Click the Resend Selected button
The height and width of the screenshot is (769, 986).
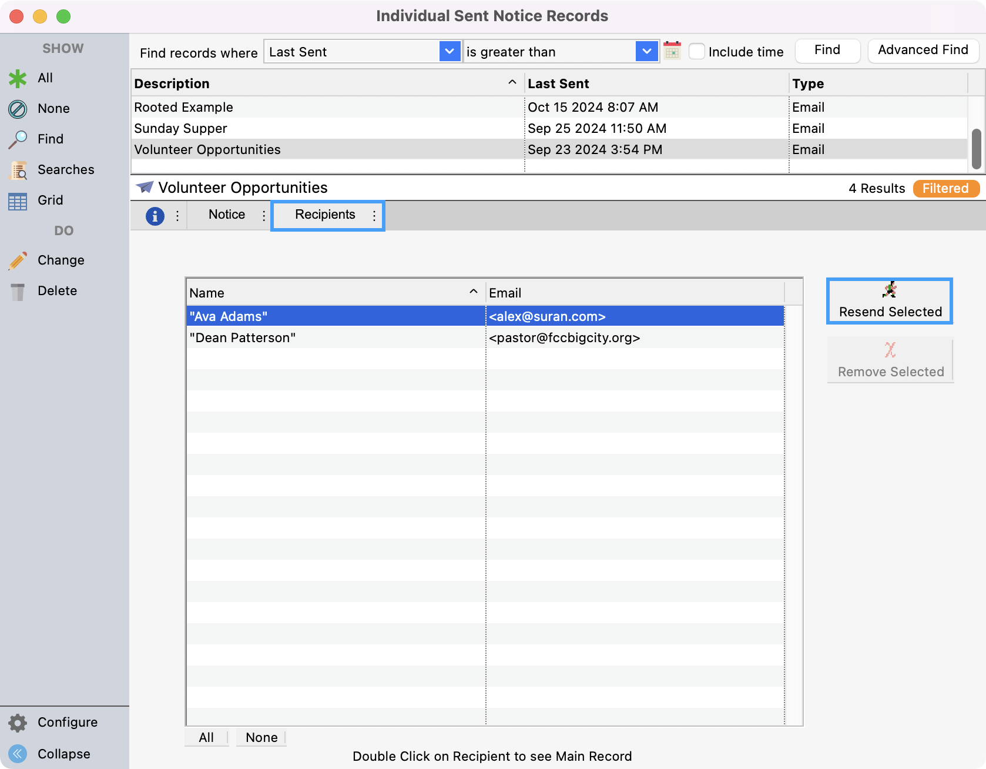(889, 301)
